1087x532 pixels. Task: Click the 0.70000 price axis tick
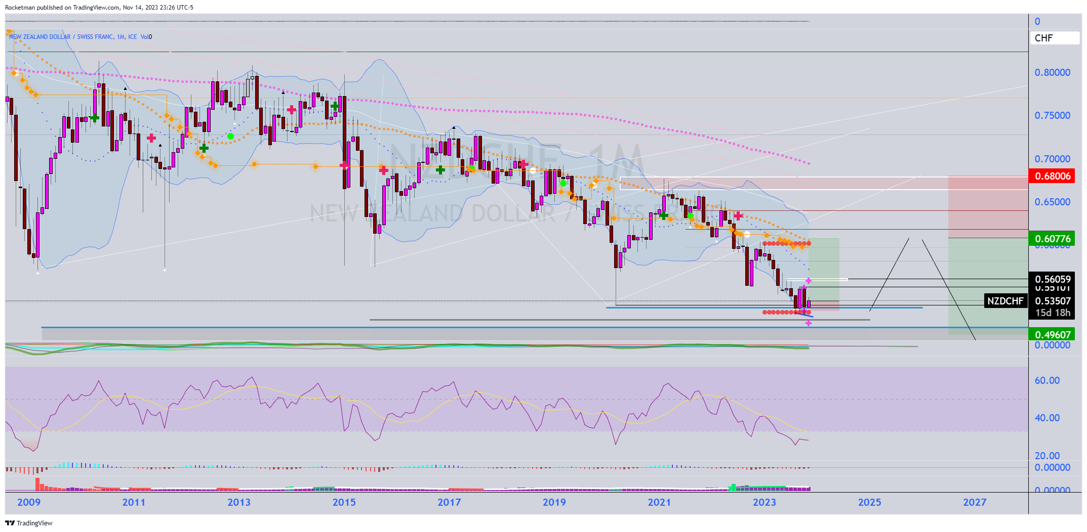click(x=1052, y=159)
